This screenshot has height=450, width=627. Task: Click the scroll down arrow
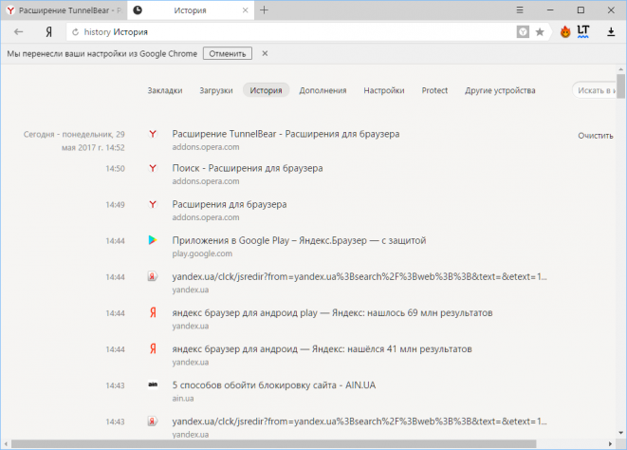[620, 433]
